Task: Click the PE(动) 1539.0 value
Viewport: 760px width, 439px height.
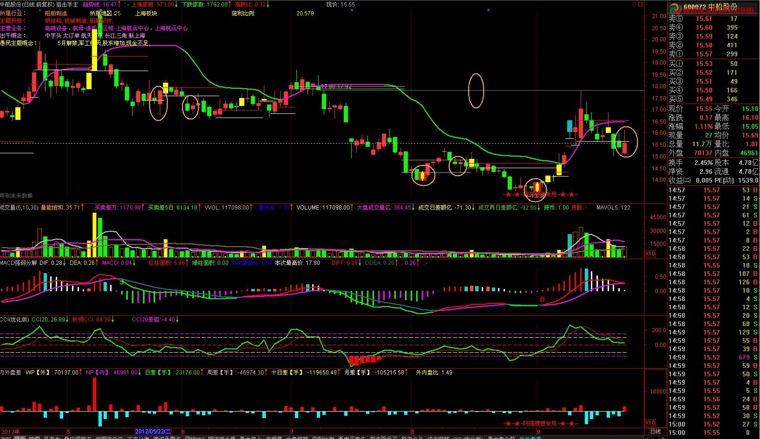Action: tap(748, 180)
